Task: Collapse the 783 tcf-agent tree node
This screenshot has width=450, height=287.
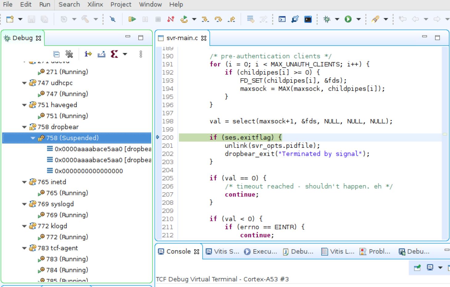Action: (x=24, y=248)
